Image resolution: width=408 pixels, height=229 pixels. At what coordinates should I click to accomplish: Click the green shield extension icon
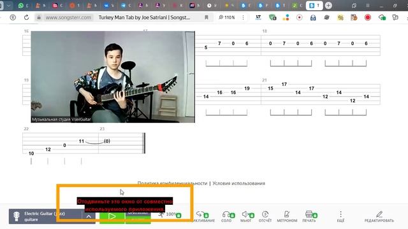(272, 17)
